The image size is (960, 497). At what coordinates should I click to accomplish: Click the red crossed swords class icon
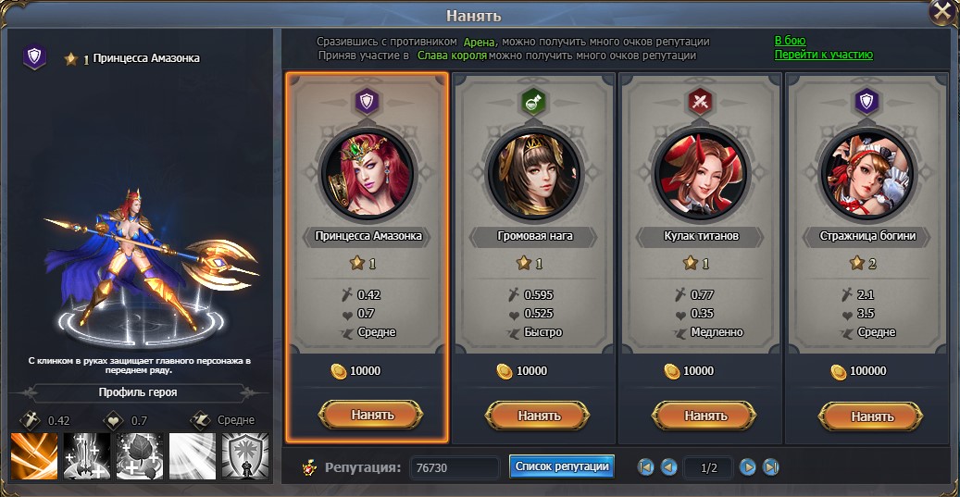[701, 102]
